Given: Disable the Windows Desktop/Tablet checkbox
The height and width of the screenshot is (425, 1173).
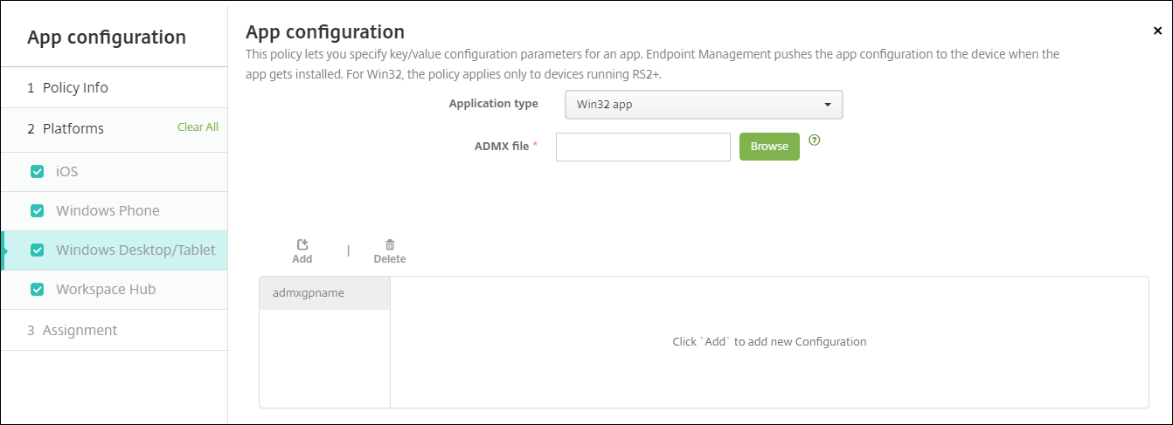Looking at the screenshot, I should pos(37,250).
